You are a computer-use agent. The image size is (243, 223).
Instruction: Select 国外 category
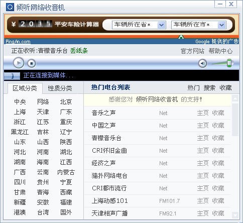point(66,212)
